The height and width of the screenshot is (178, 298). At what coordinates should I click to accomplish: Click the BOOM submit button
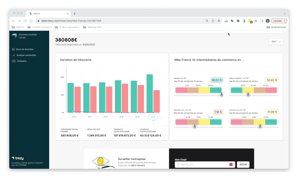click(243, 165)
